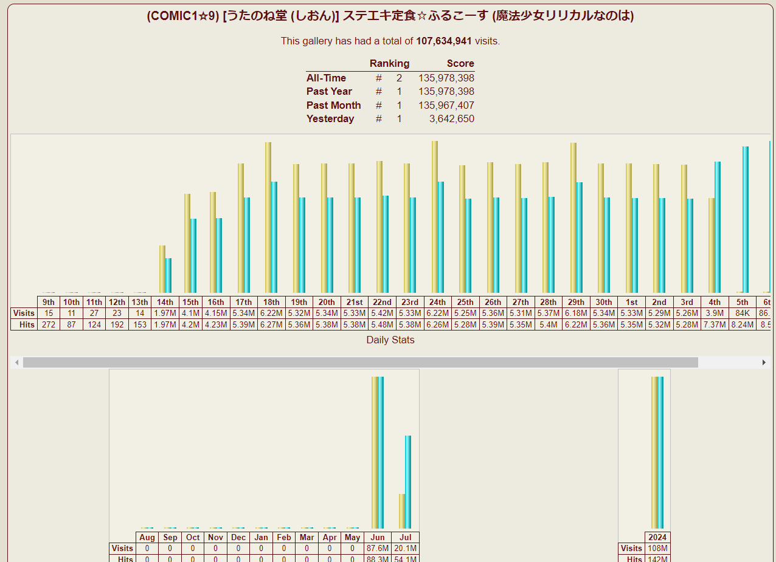Screen dimensions: 776x562
Task: Click the Score column header
Action: click(x=460, y=64)
